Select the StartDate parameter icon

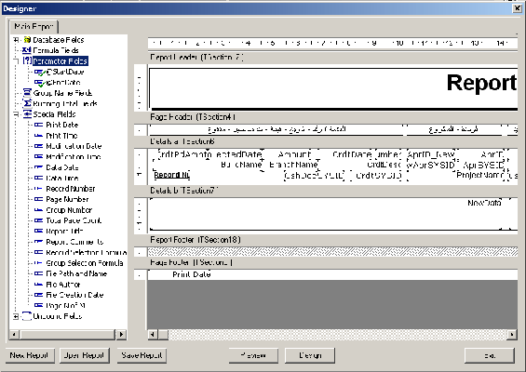tap(40, 72)
